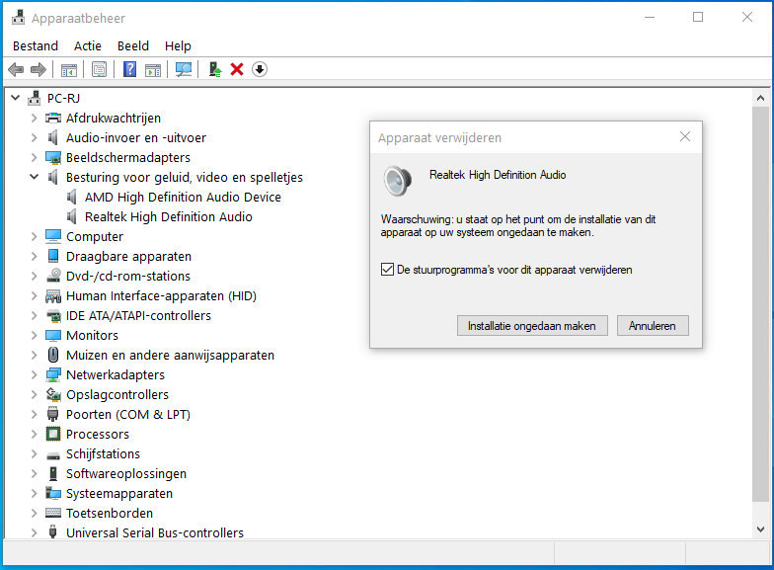Click the Back arrow toolbar icon
This screenshot has width=774, height=570.
[16, 69]
